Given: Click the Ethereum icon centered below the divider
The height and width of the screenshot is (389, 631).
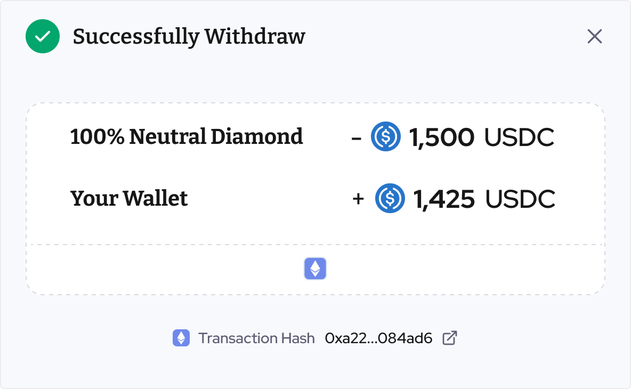Looking at the screenshot, I should [x=315, y=269].
